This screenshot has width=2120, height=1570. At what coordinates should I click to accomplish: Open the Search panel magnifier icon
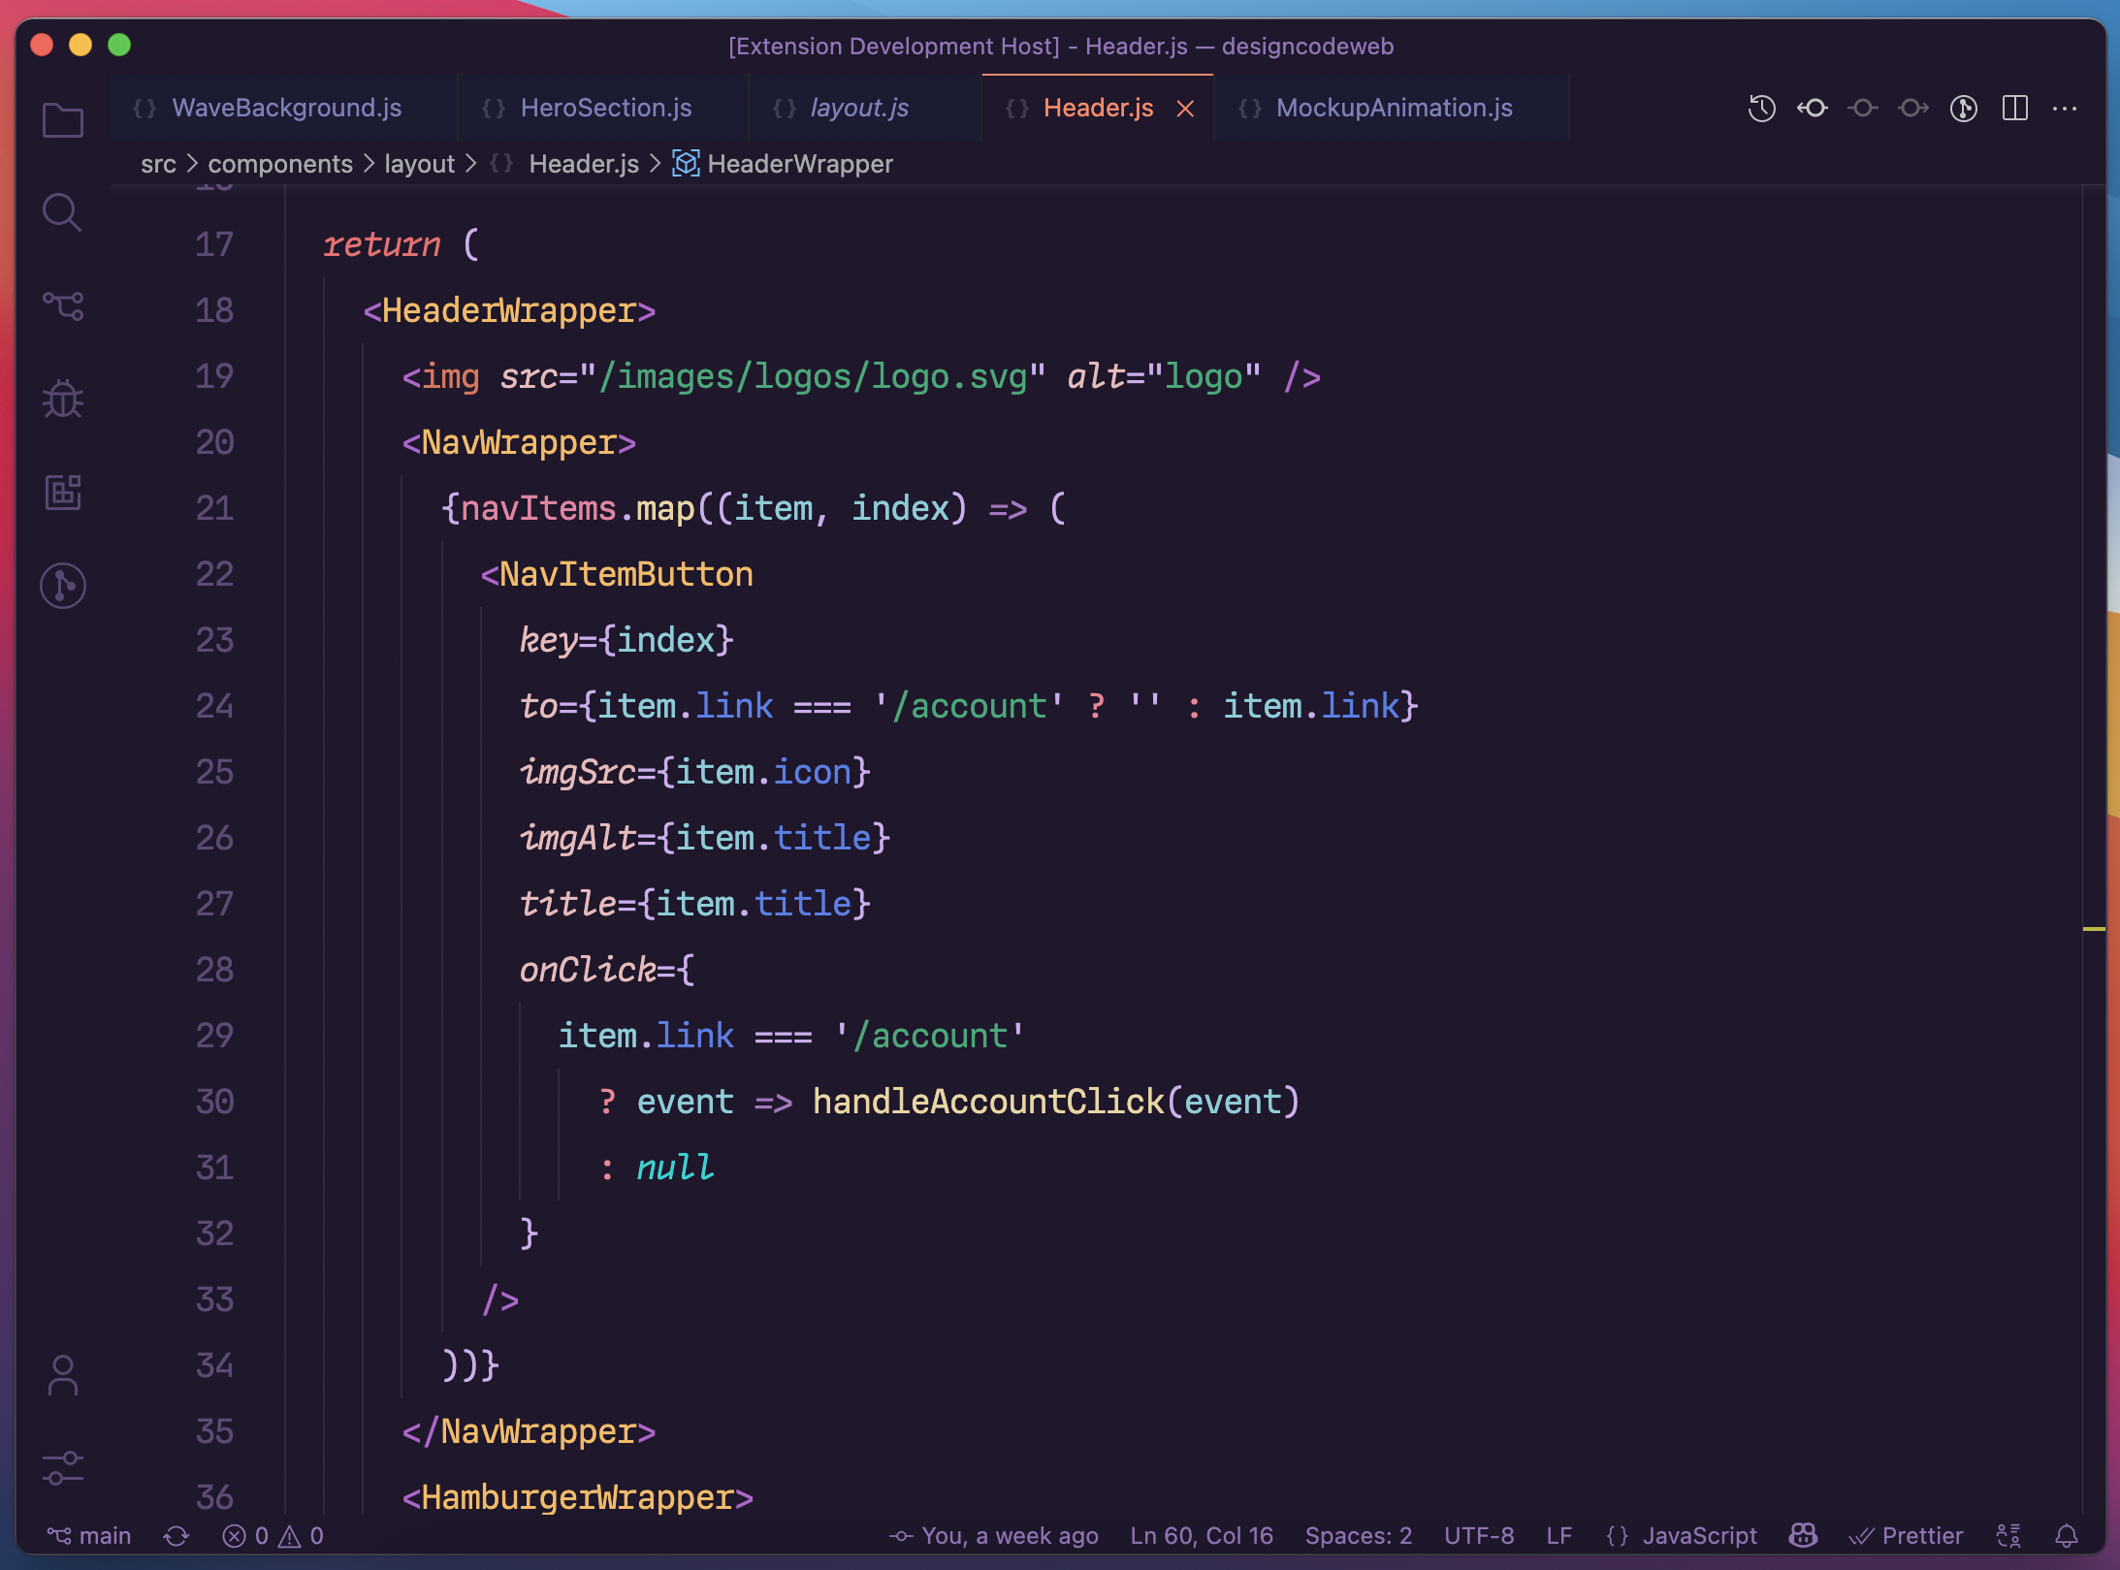[x=62, y=212]
